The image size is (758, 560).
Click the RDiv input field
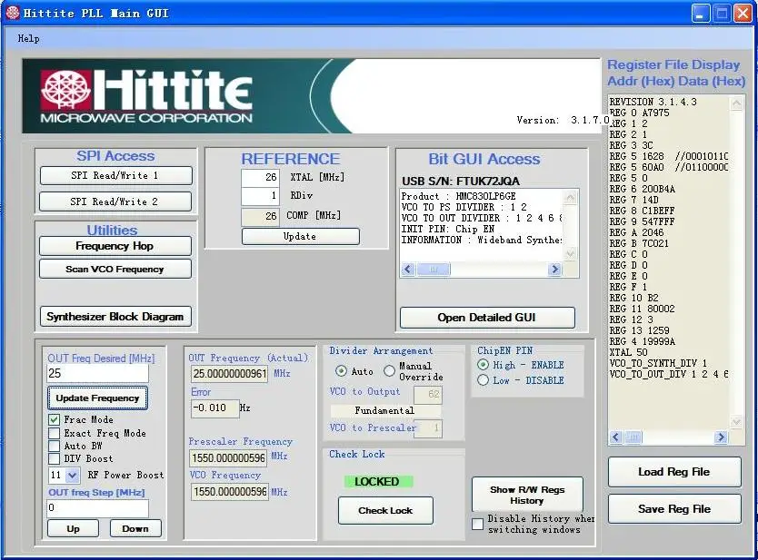pos(260,195)
